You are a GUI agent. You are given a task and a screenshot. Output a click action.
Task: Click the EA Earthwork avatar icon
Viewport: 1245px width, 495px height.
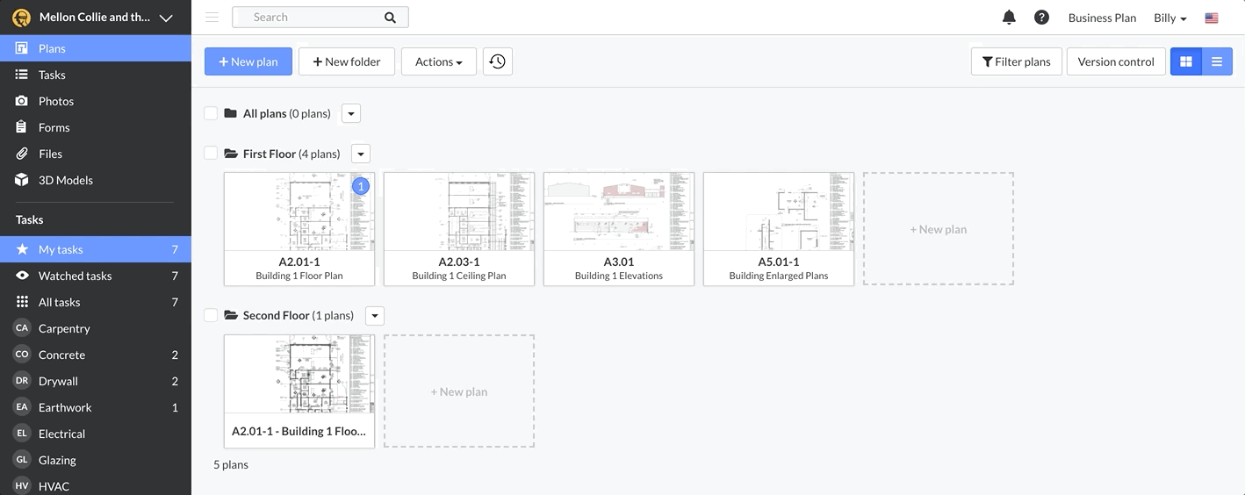[22, 406]
